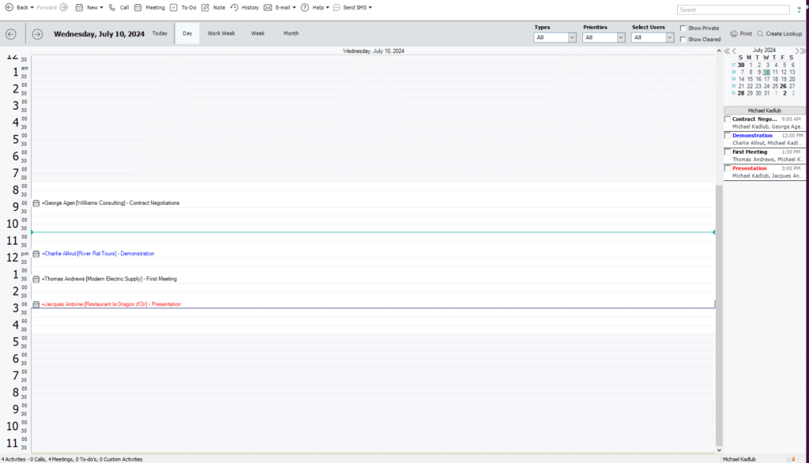The width and height of the screenshot is (809, 463).
Task: Select July 11 in mini calendar
Action: (775, 72)
